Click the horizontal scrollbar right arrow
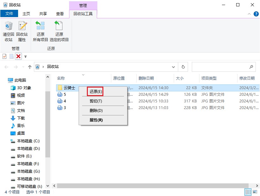The height and width of the screenshot is (196, 260). [x=257, y=186]
